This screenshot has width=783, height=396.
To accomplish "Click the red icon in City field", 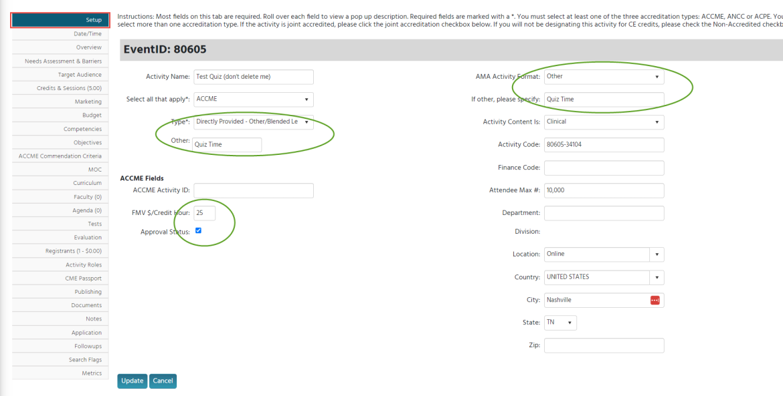I will click(x=655, y=301).
